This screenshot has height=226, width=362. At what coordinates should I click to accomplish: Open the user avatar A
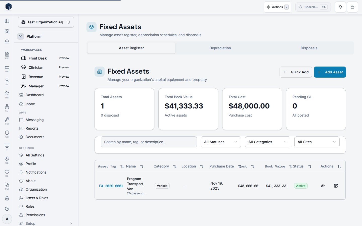click(x=7, y=219)
